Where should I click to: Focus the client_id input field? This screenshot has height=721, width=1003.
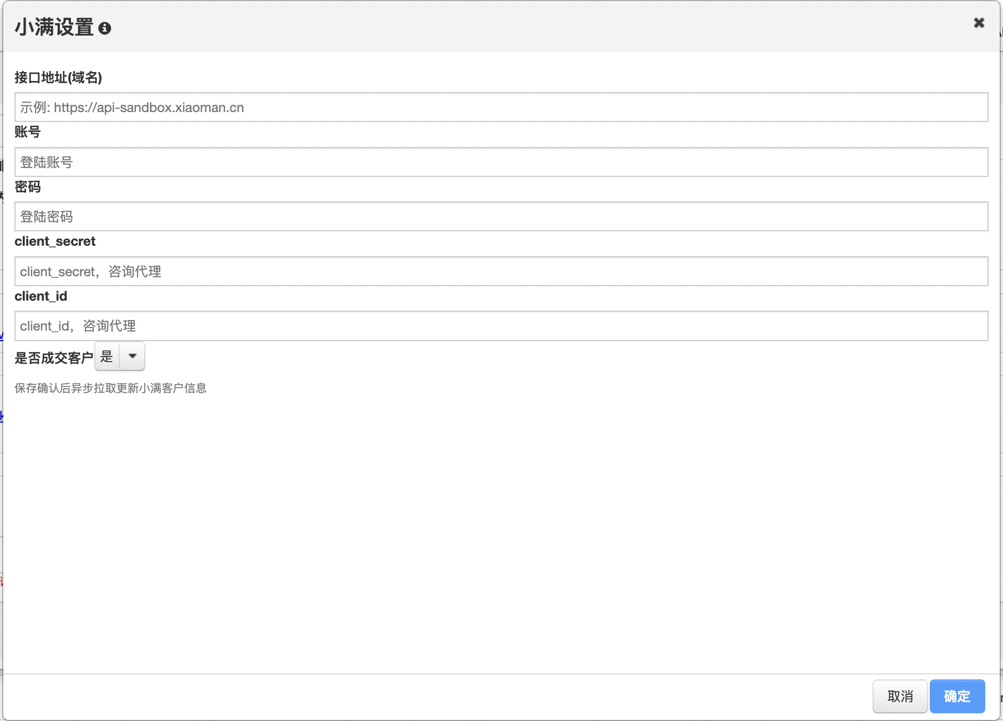click(x=501, y=326)
